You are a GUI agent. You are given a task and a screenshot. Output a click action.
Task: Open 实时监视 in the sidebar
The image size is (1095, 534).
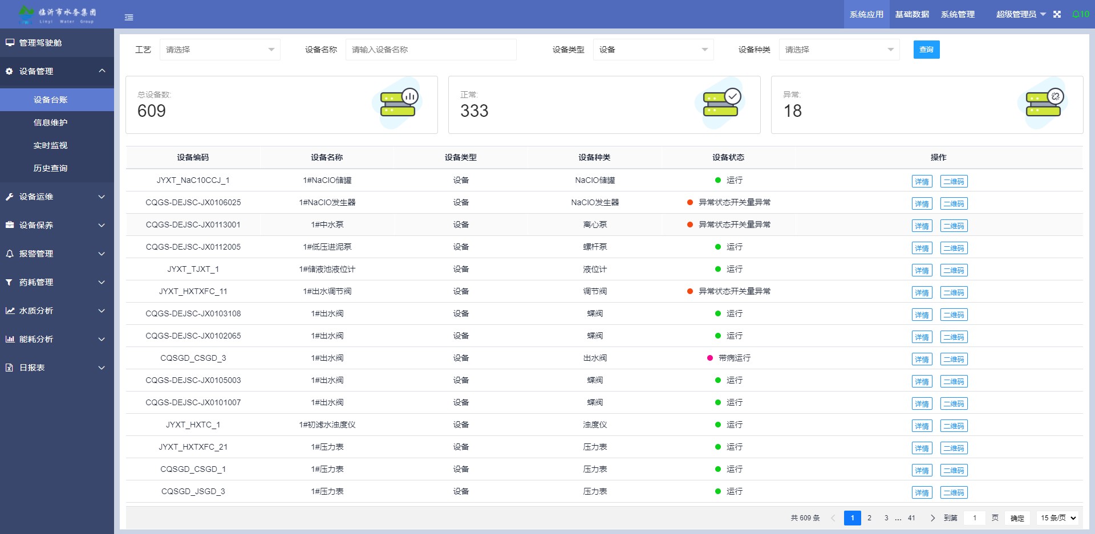pos(57,145)
